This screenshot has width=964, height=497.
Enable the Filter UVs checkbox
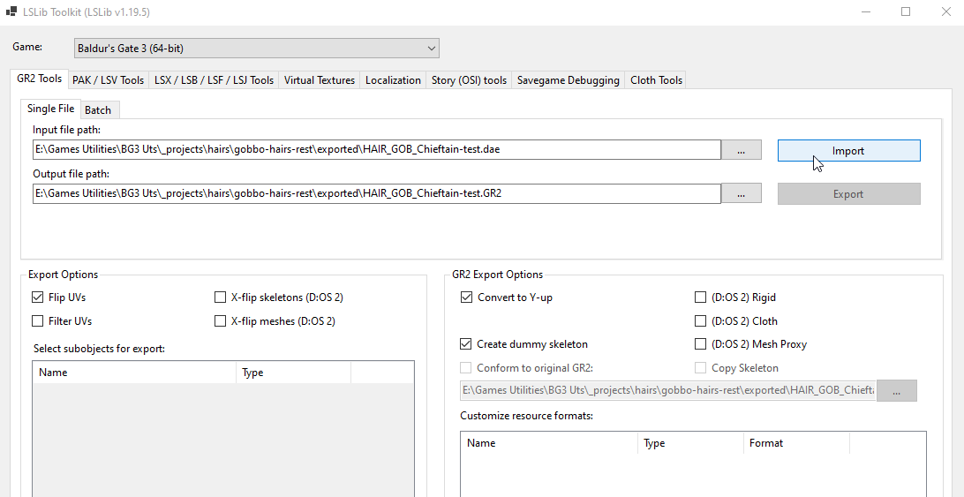(38, 321)
